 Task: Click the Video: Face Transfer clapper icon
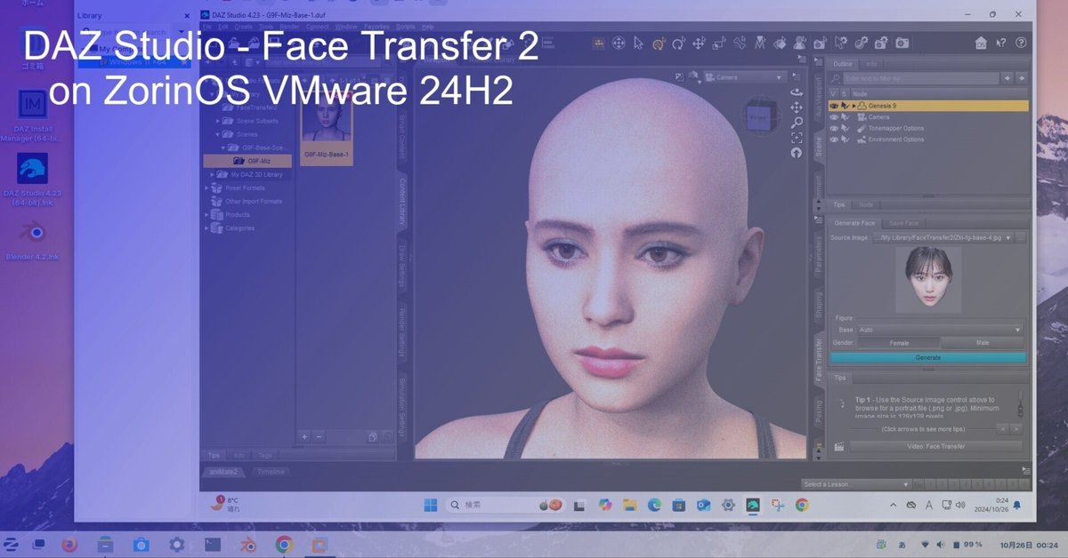tap(839, 447)
